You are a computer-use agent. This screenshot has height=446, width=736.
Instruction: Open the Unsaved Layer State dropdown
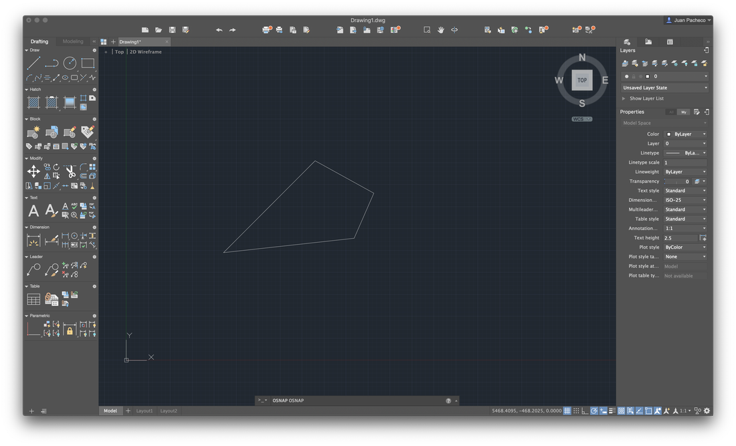pos(664,88)
